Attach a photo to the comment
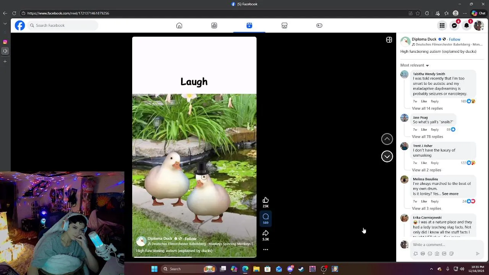 pos(437,254)
